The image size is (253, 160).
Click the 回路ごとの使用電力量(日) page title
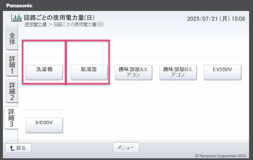(59, 17)
